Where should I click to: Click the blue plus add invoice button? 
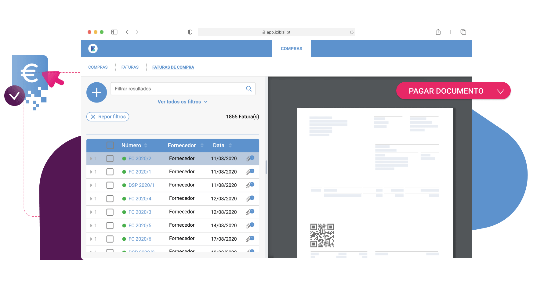point(96,92)
